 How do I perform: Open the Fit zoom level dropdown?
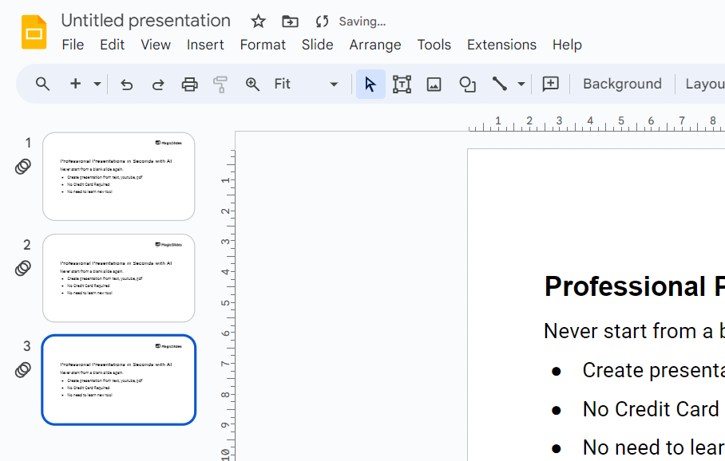[306, 84]
